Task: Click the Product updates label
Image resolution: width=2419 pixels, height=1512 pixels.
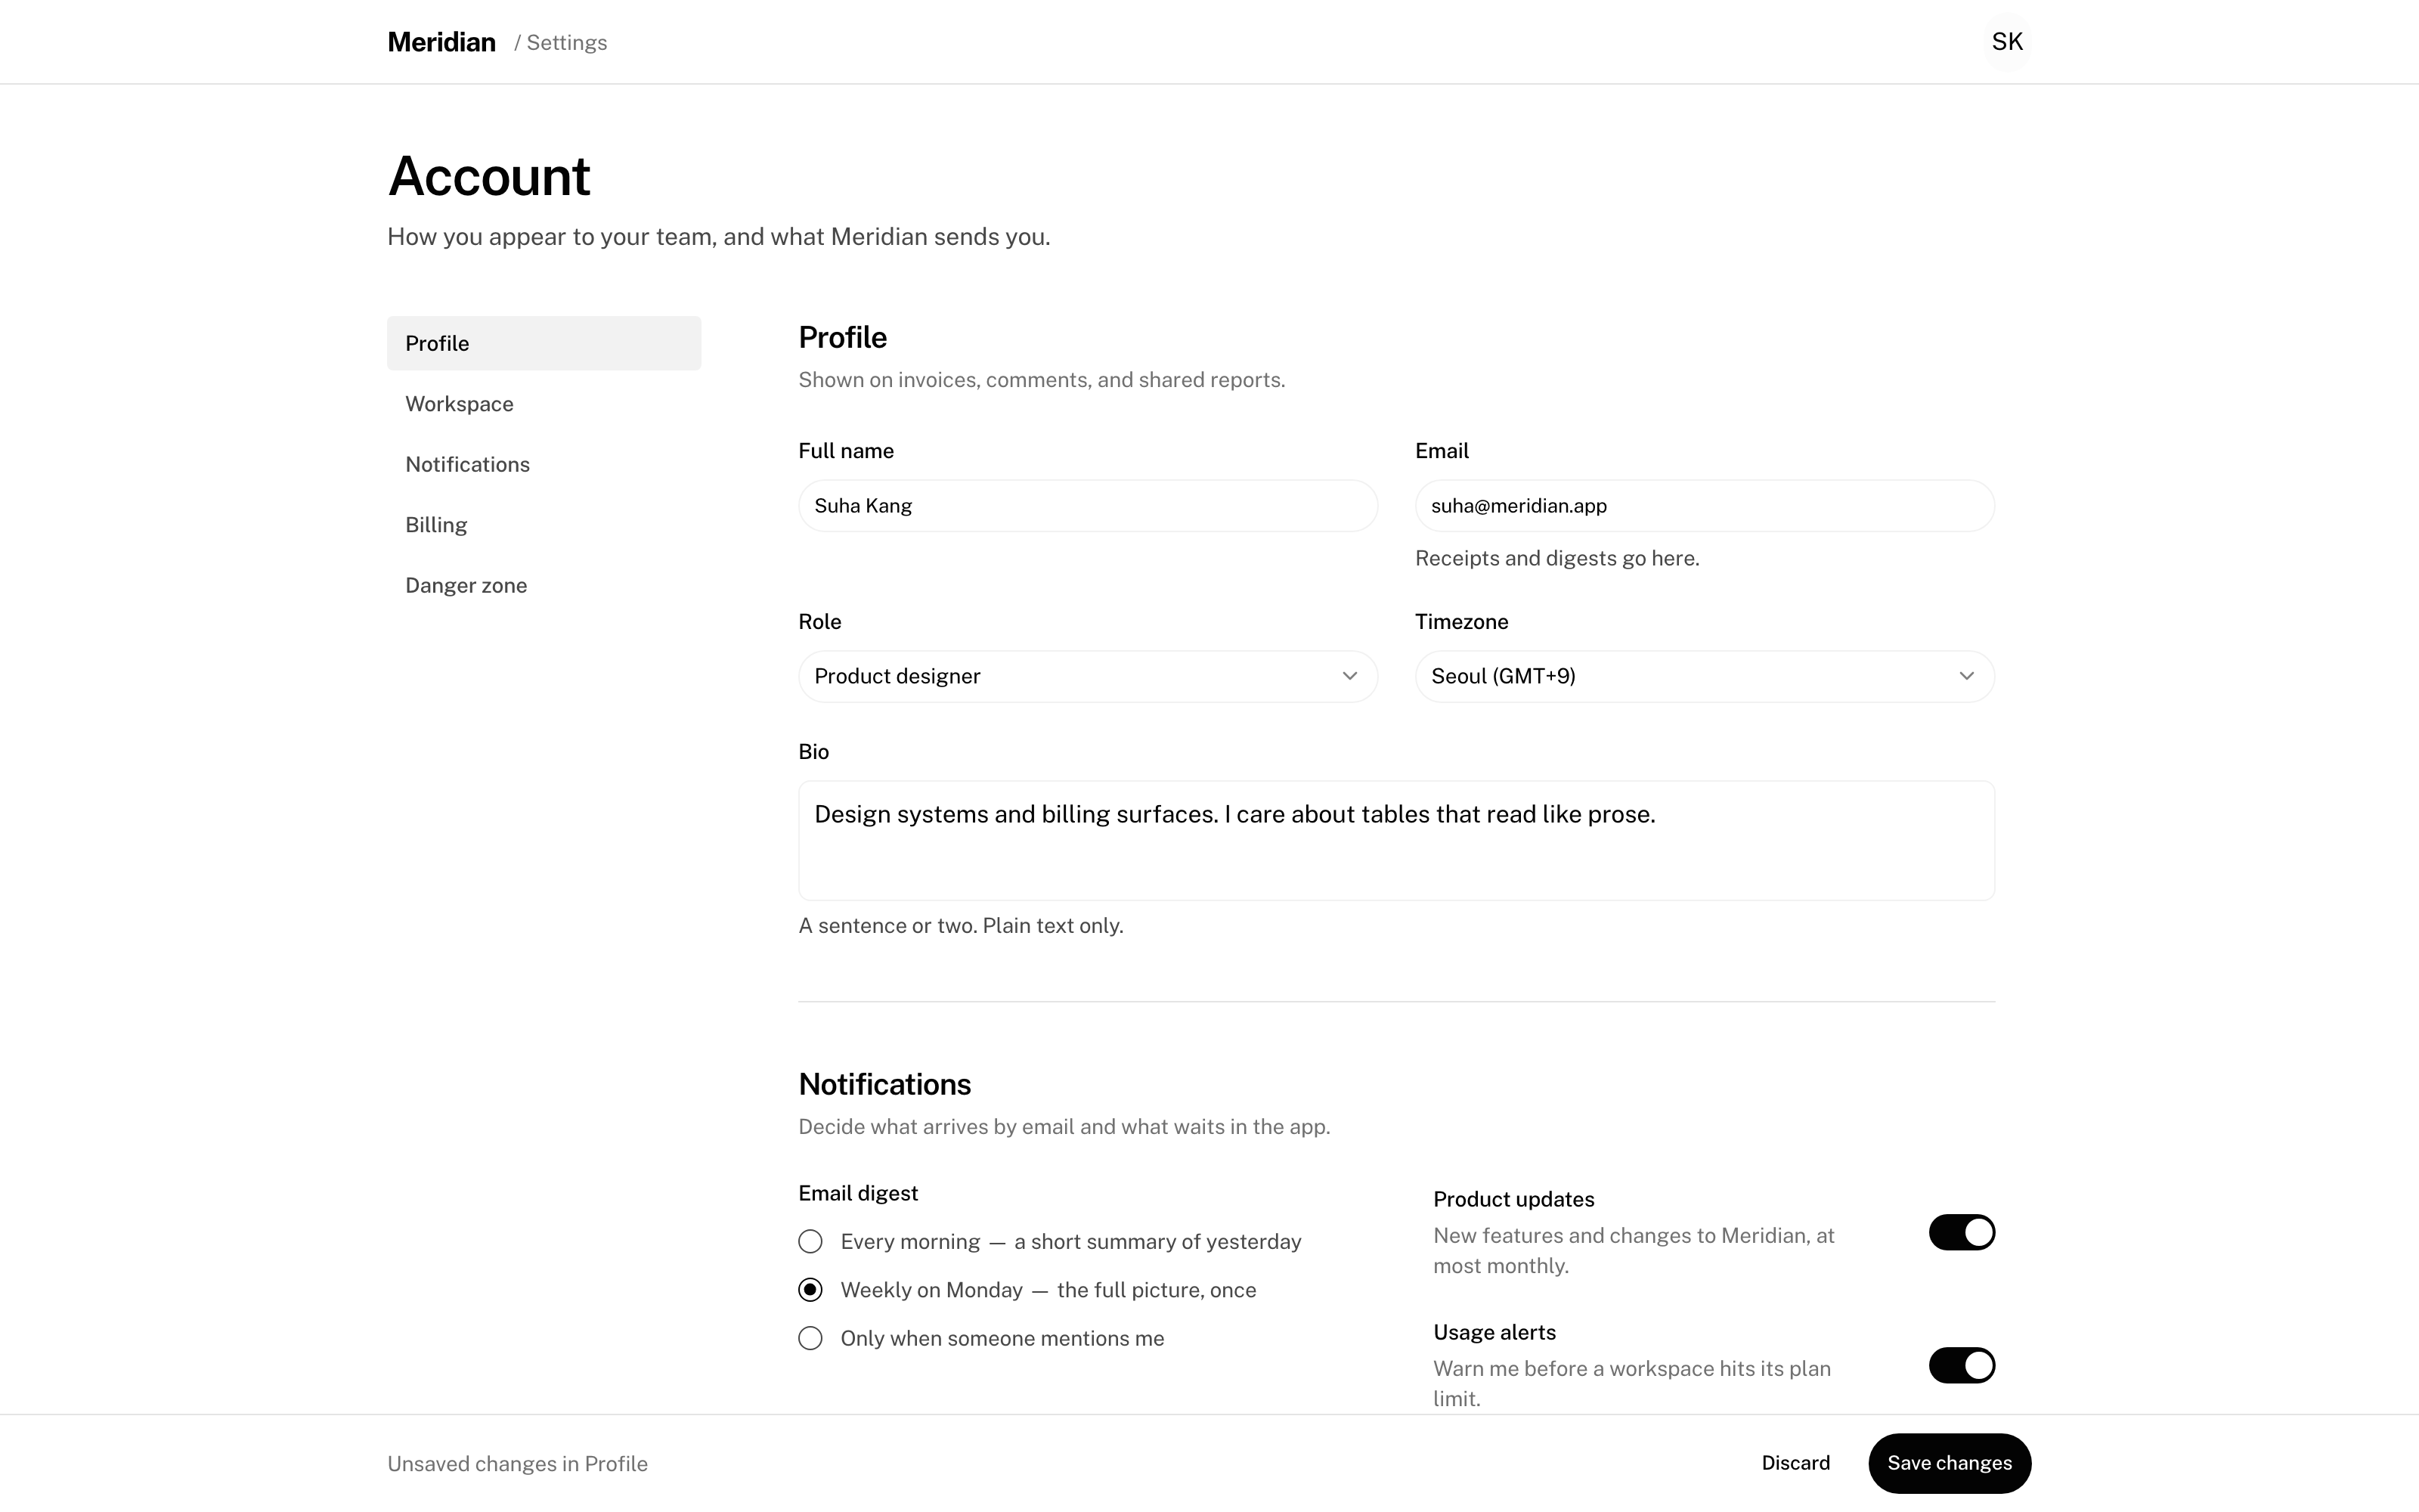Action: coord(1513,1199)
